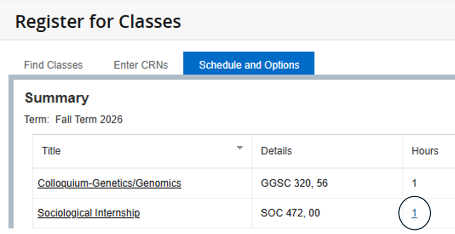Open the Enter CRNs tab
Viewport: 455px width, 234px height.
click(x=141, y=65)
